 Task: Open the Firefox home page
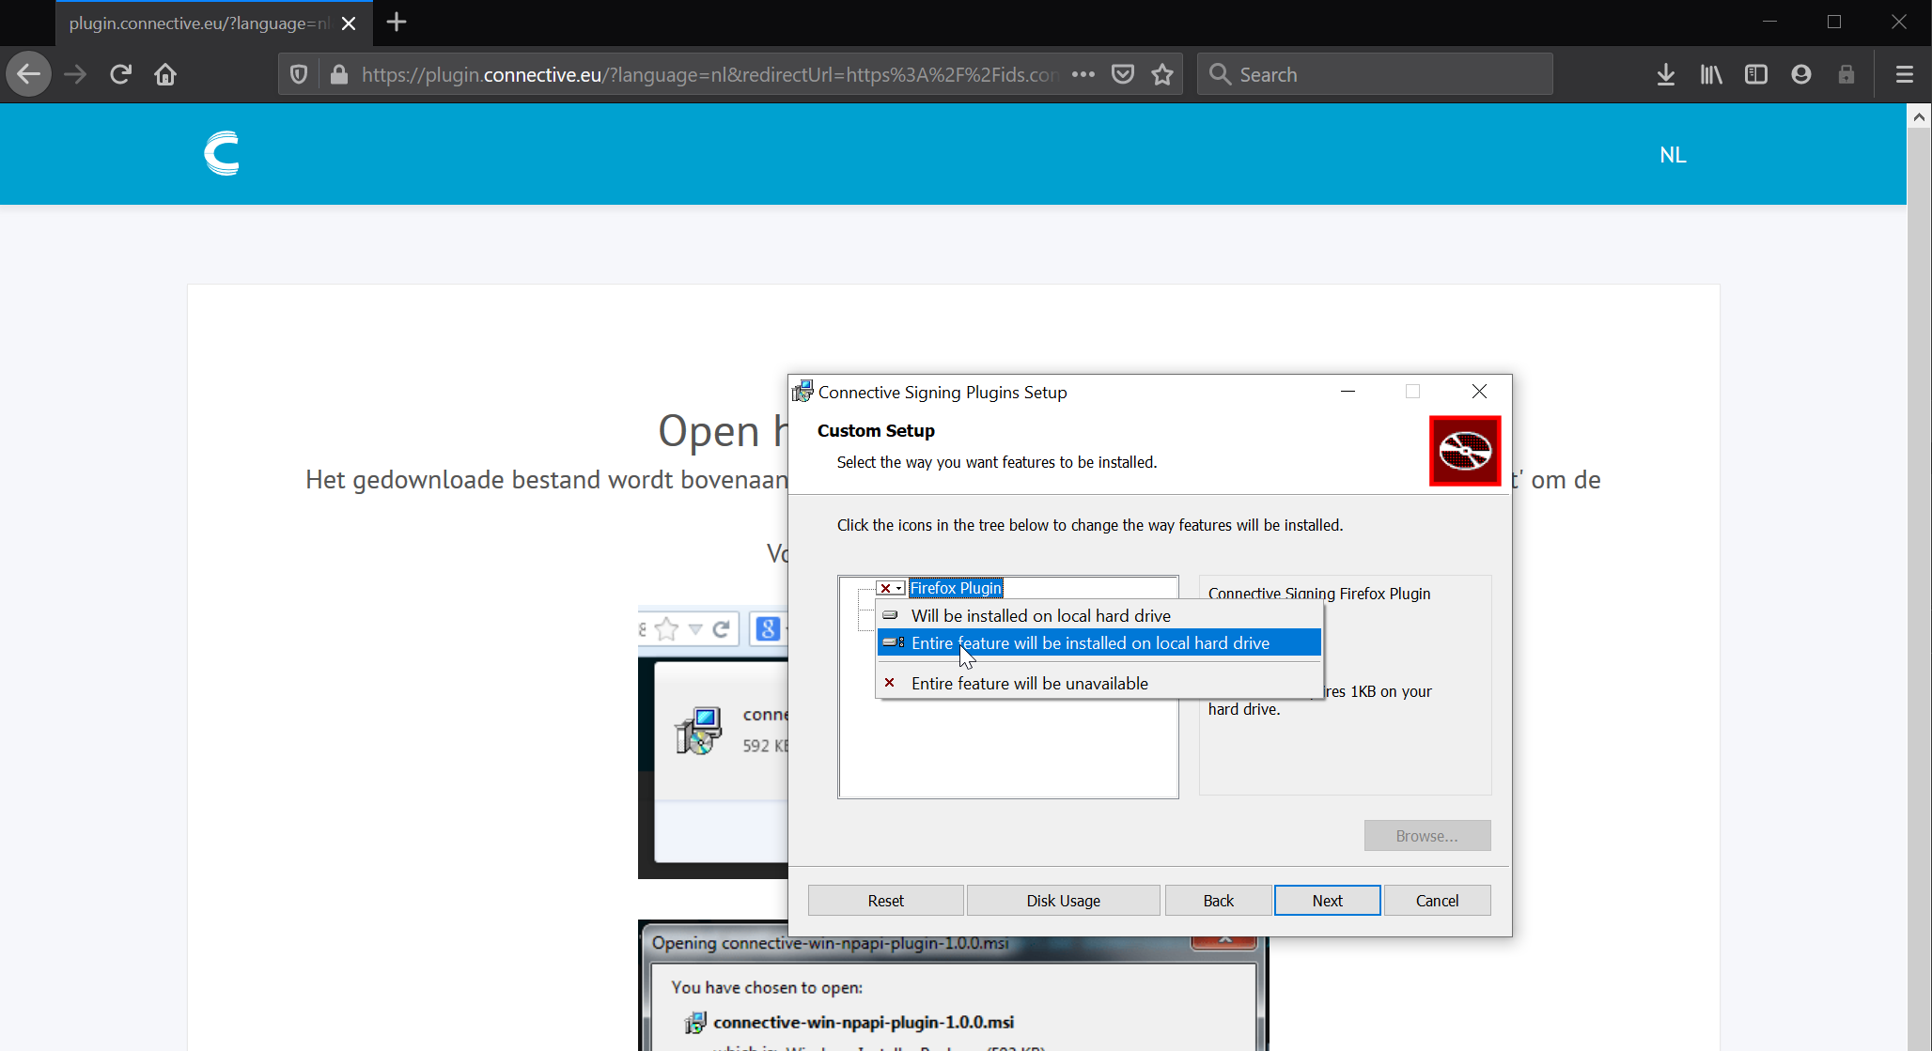point(165,74)
